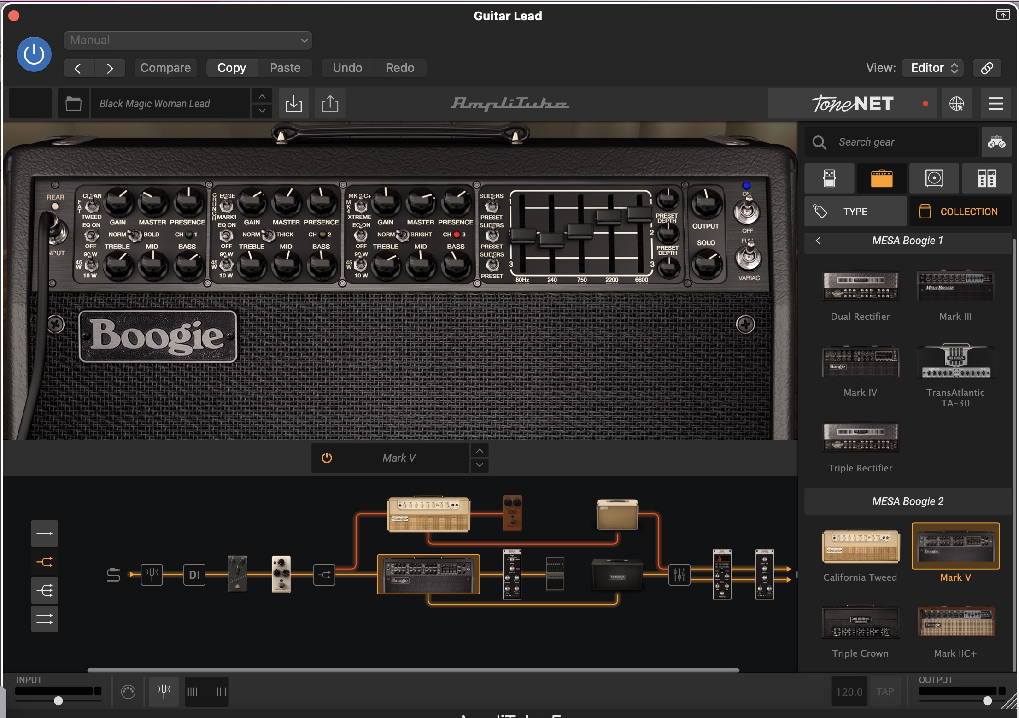Select the cabinet speaker gear category
1019x718 pixels.
pos(934,178)
